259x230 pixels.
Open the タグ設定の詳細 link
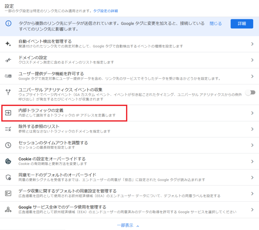105,11
